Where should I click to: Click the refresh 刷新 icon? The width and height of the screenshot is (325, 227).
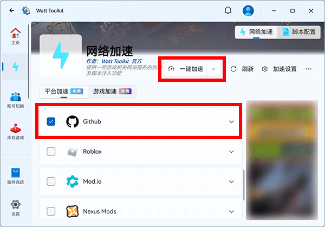click(233, 69)
